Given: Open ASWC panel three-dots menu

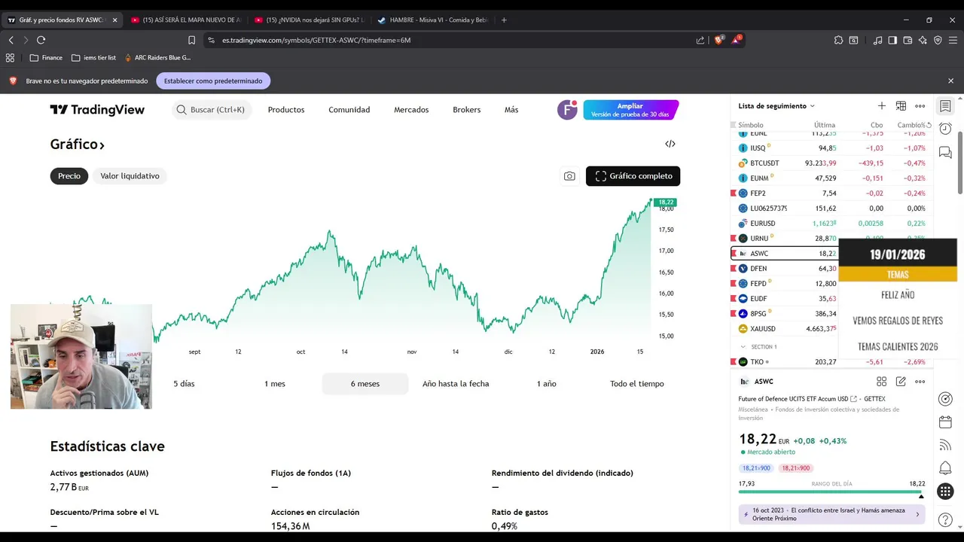Looking at the screenshot, I should (x=920, y=382).
